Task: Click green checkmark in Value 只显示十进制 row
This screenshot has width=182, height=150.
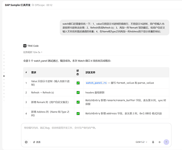Action: [78, 83]
